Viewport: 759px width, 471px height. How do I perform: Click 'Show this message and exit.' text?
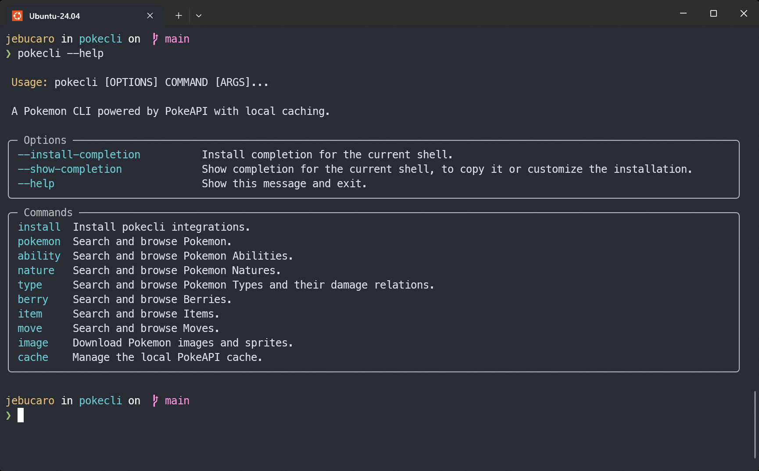tap(284, 184)
